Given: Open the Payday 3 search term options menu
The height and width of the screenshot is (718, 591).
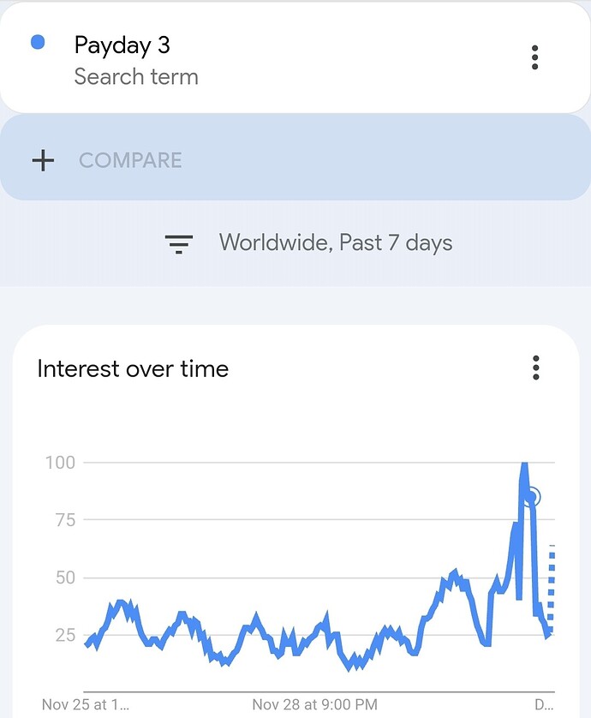Looking at the screenshot, I should pos(534,57).
